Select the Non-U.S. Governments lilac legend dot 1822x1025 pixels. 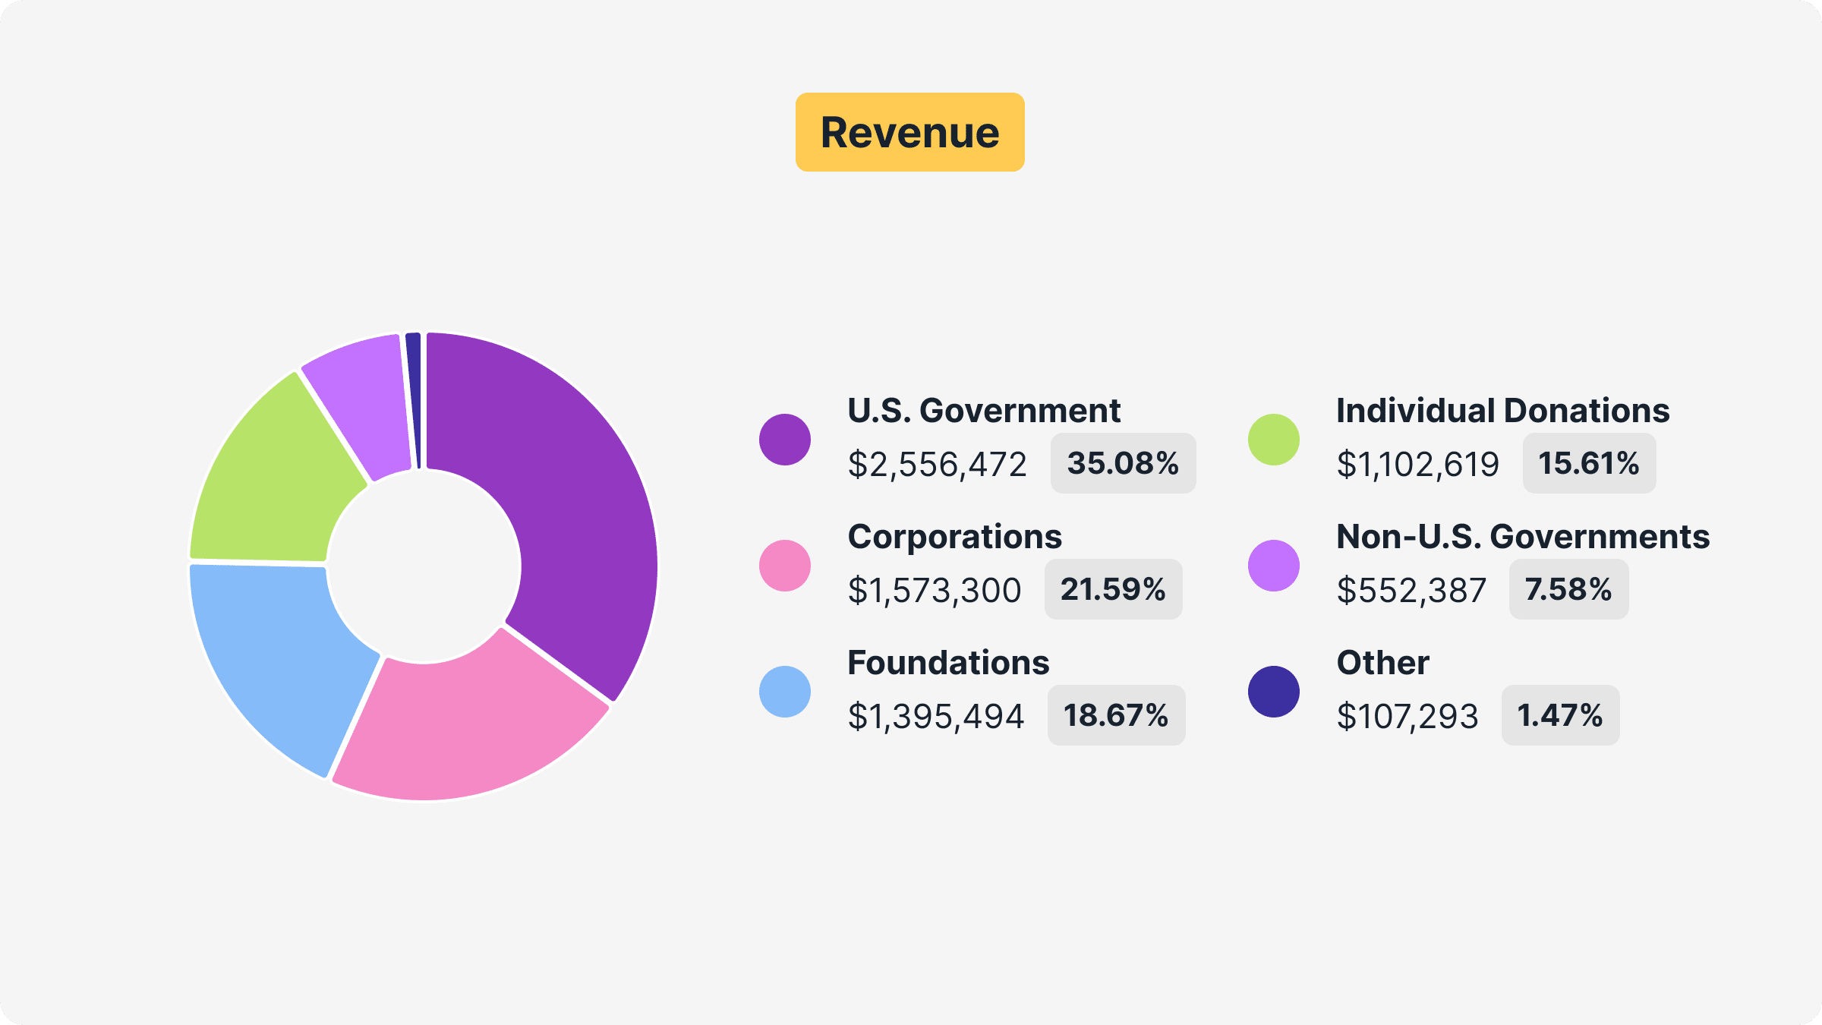(1274, 566)
